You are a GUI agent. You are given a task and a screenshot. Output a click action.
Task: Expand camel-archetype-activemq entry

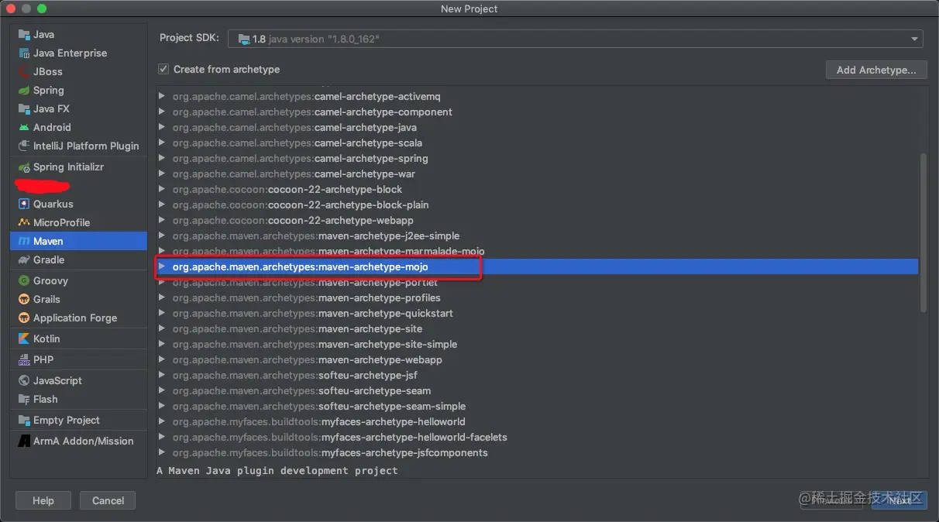[162, 97]
